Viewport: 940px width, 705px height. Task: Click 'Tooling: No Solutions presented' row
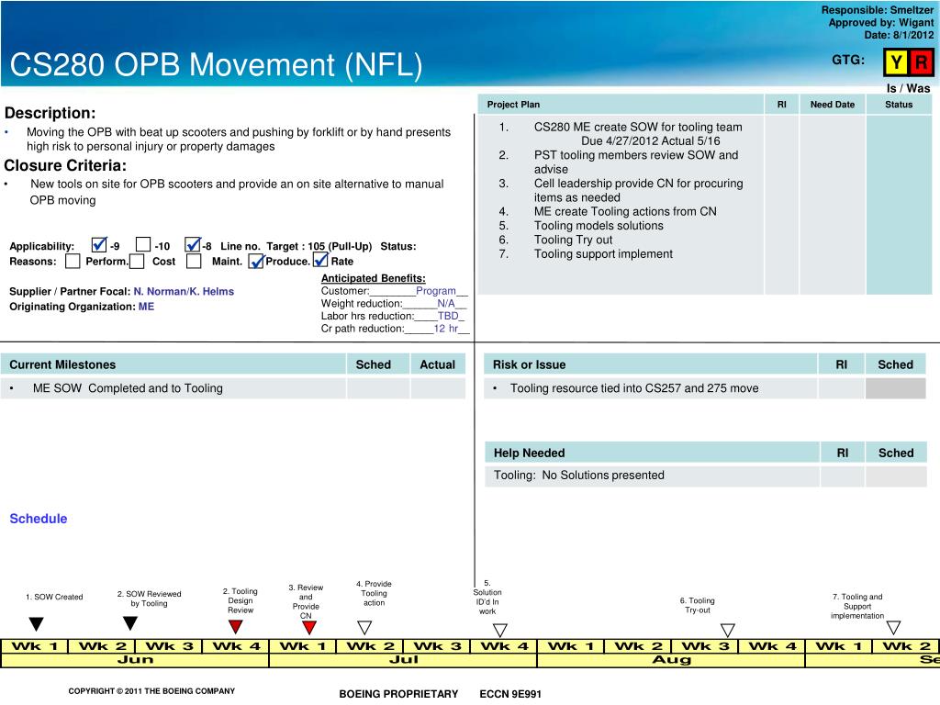click(652, 476)
